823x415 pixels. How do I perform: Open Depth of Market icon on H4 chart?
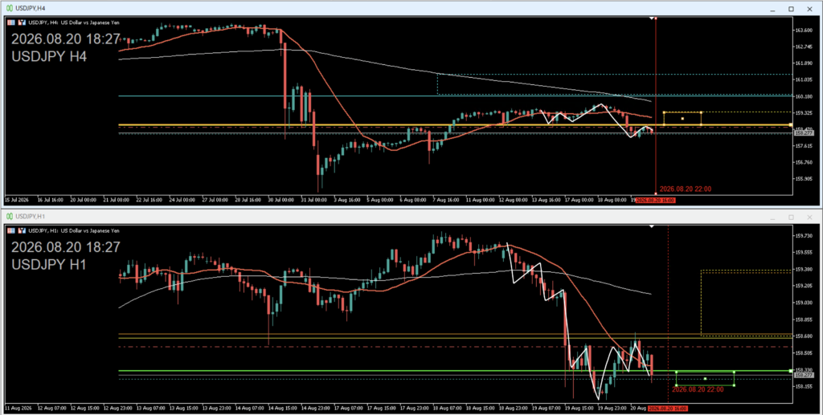[22, 22]
